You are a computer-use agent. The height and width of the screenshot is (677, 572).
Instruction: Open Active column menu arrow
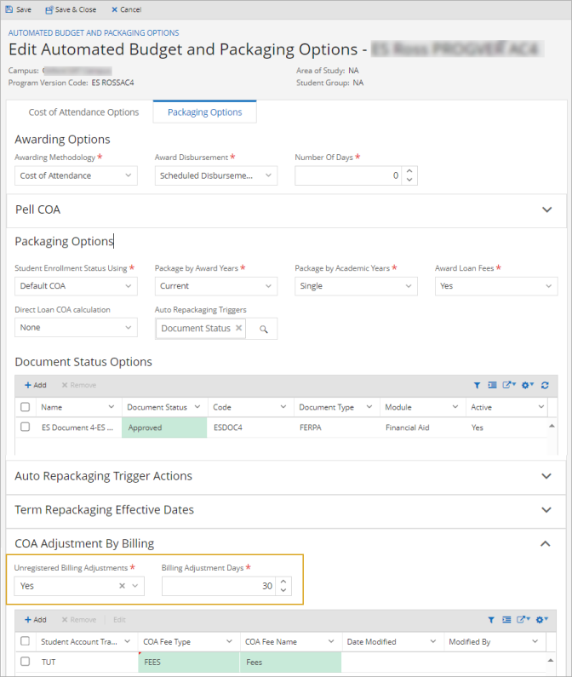(x=541, y=407)
